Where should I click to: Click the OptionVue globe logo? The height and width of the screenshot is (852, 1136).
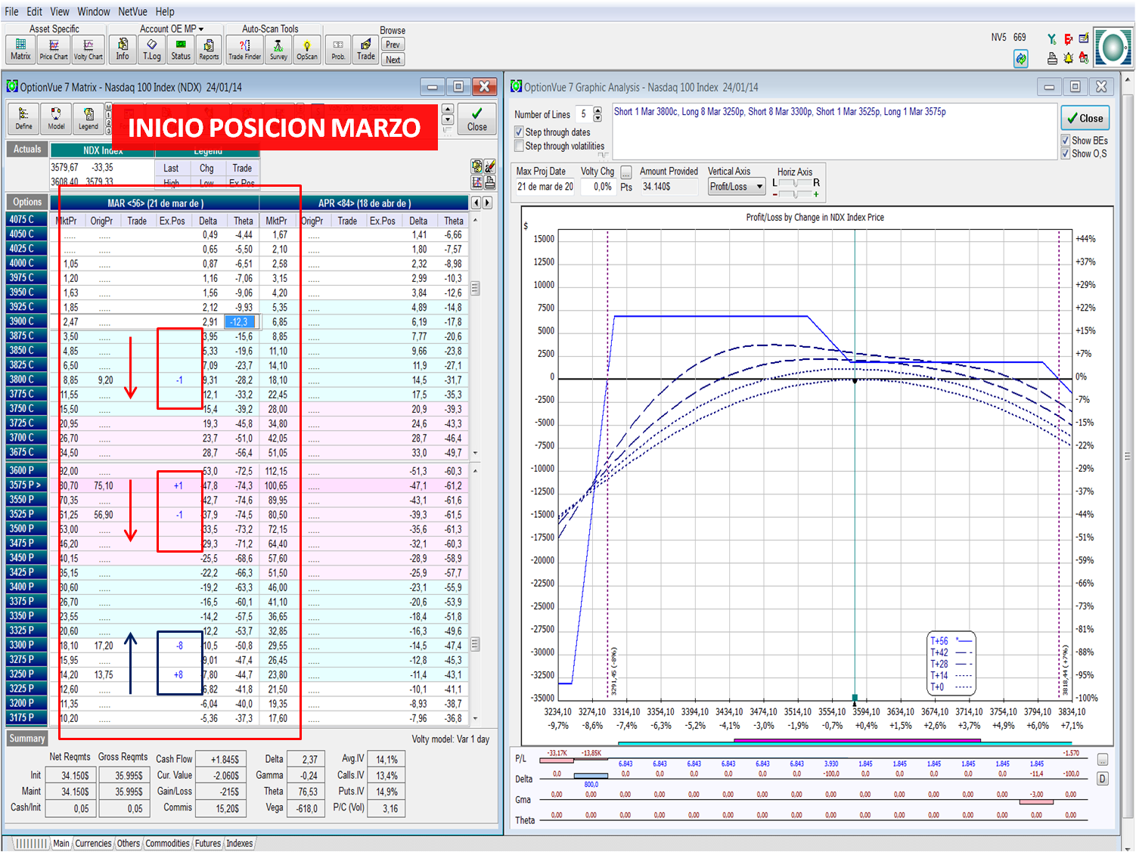[x=1113, y=48]
